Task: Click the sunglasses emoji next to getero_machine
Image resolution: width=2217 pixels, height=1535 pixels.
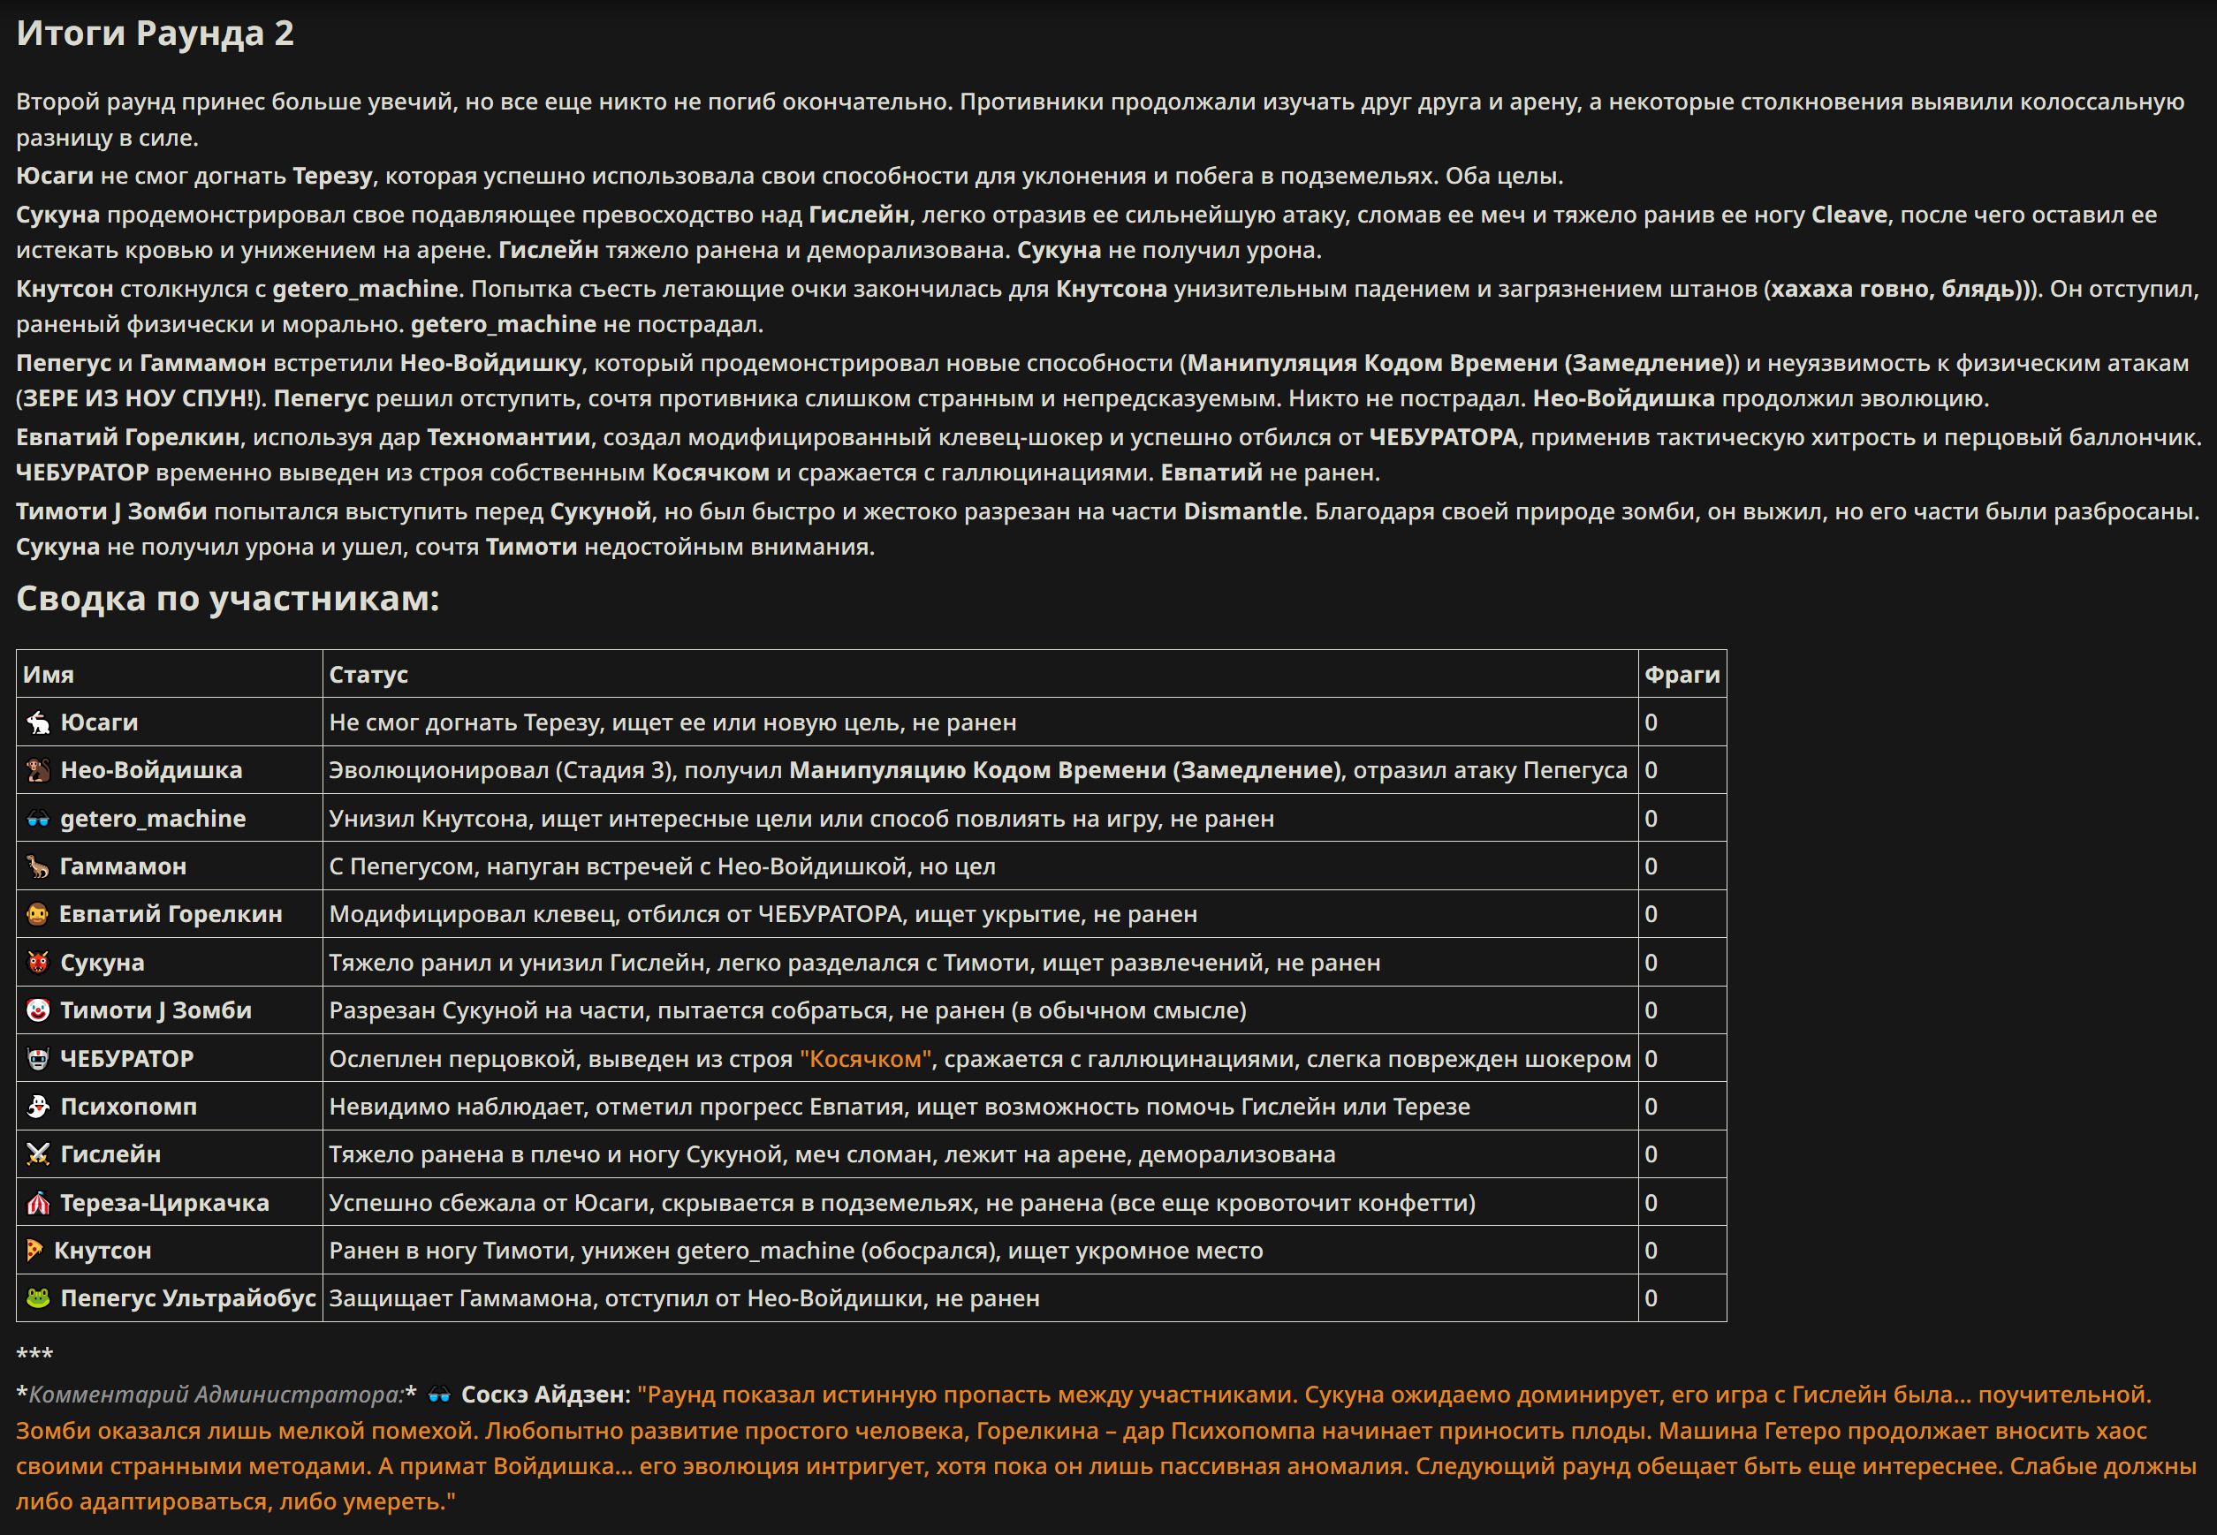Action: click(x=39, y=819)
